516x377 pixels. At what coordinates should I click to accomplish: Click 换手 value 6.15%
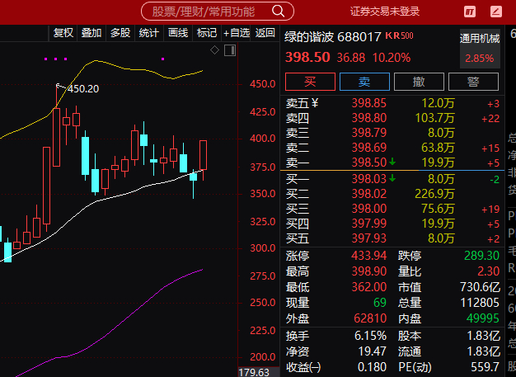pos(370,336)
